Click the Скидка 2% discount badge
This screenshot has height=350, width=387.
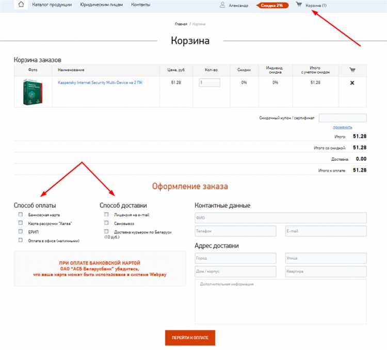pos(272,5)
